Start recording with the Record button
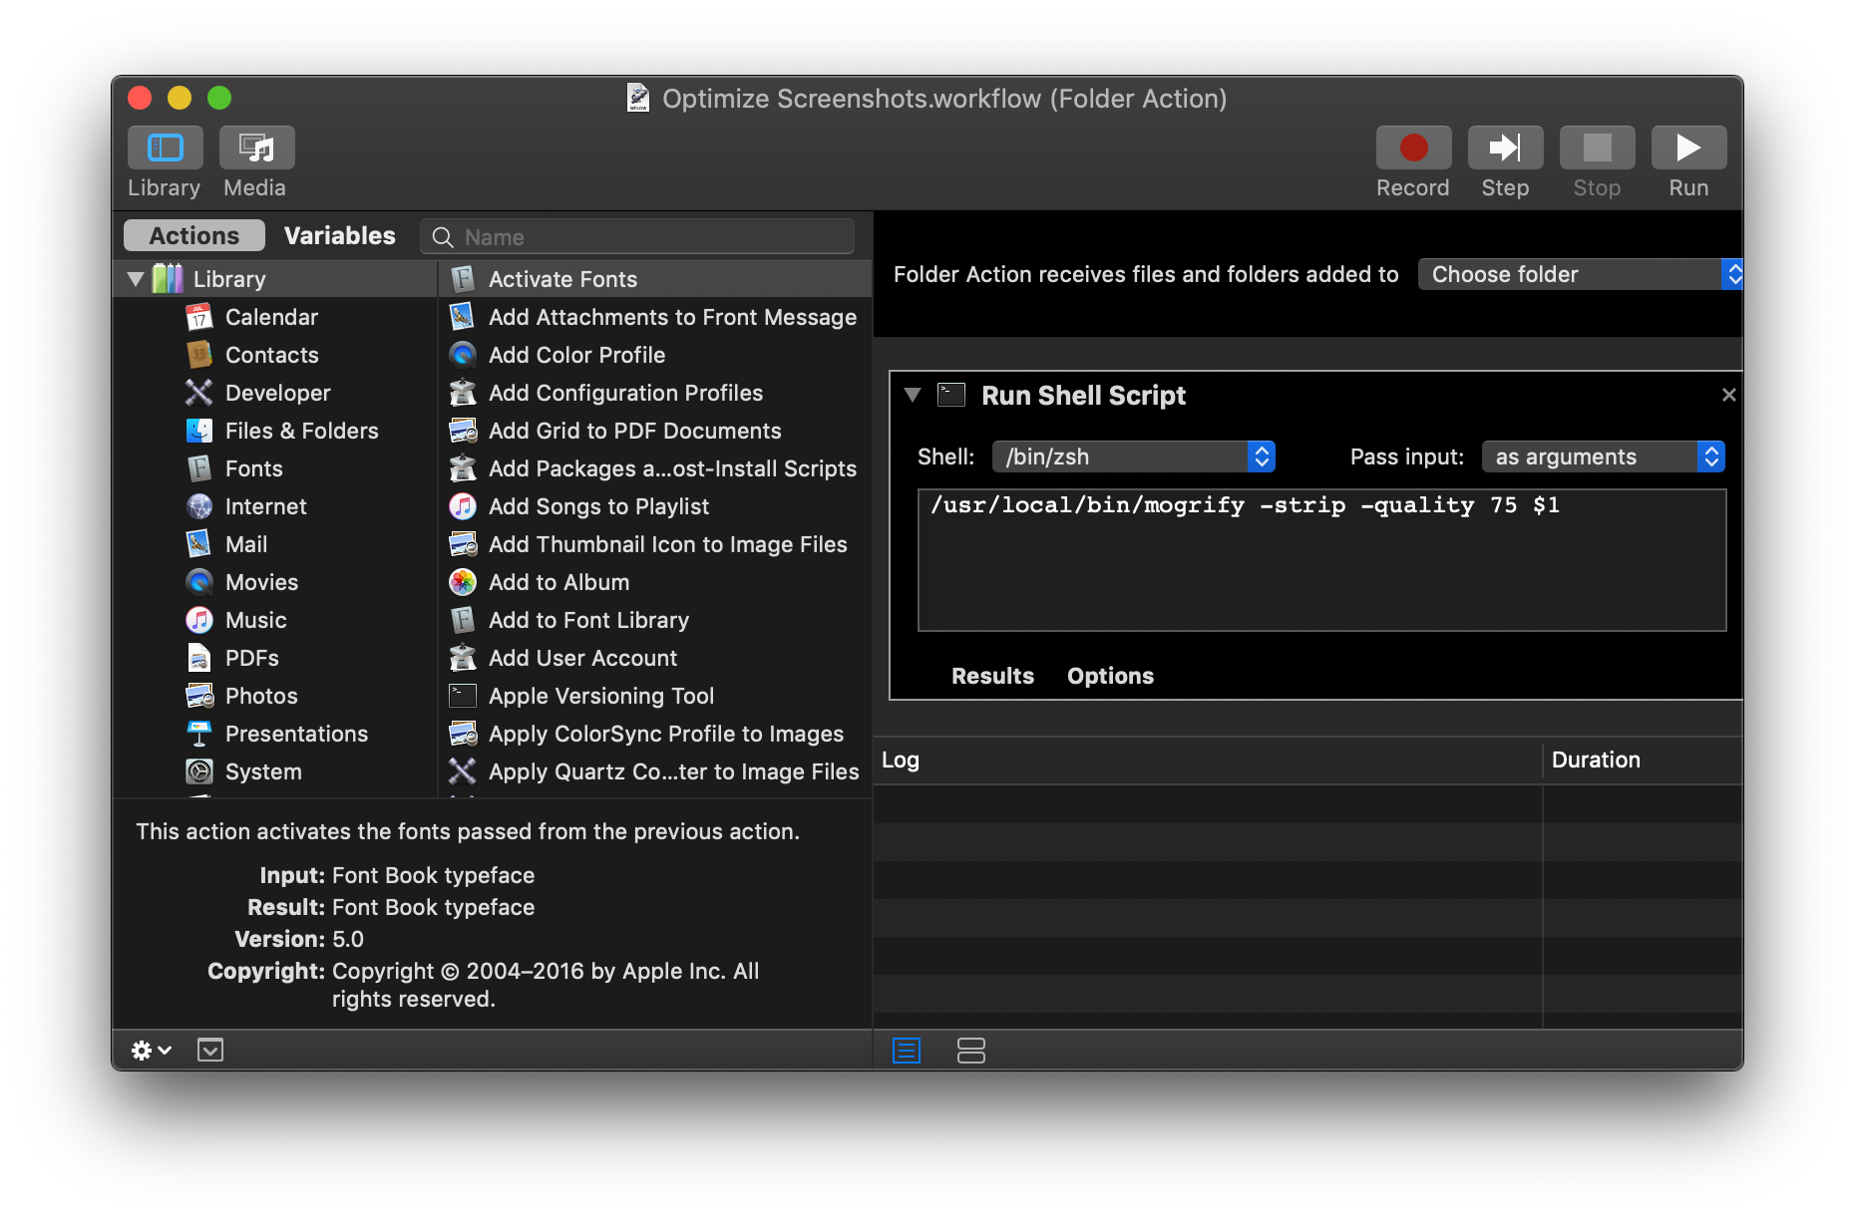1855x1218 pixels. tap(1413, 148)
